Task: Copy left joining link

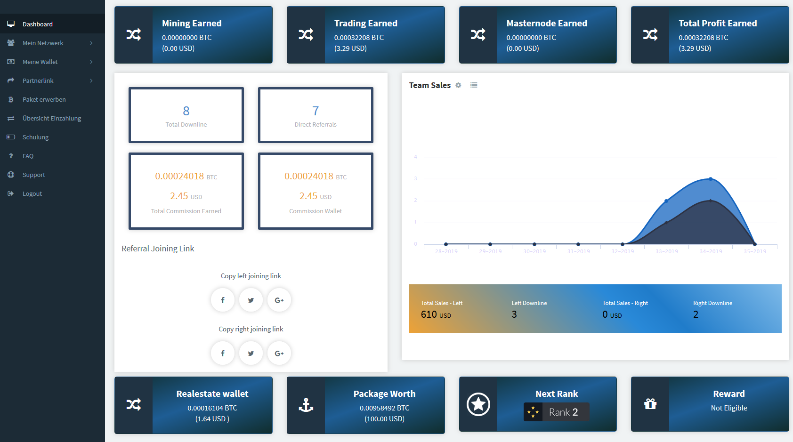Action: pos(251,276)
